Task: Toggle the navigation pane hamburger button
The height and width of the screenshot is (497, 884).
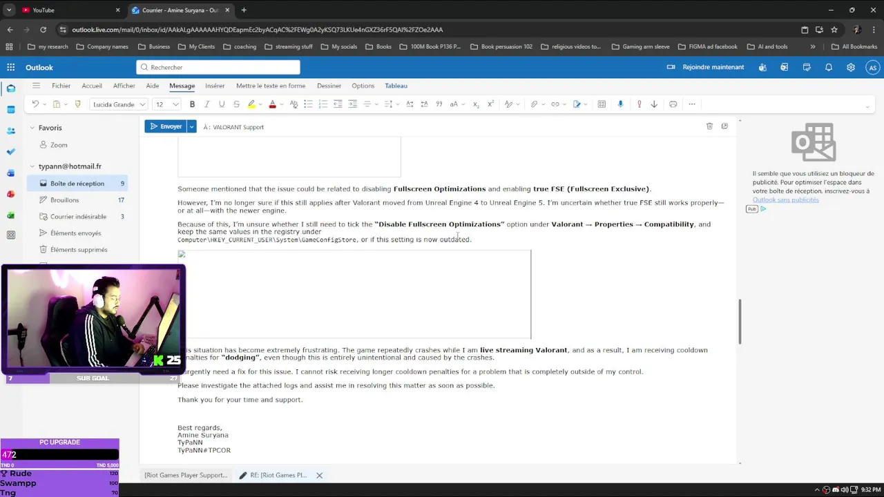Action: (36, 86)
